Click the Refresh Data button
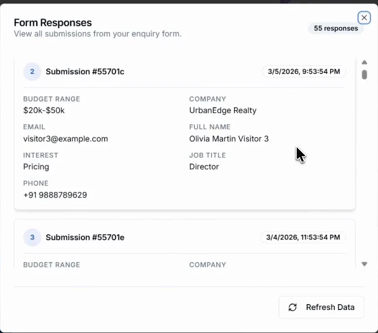 321,307
